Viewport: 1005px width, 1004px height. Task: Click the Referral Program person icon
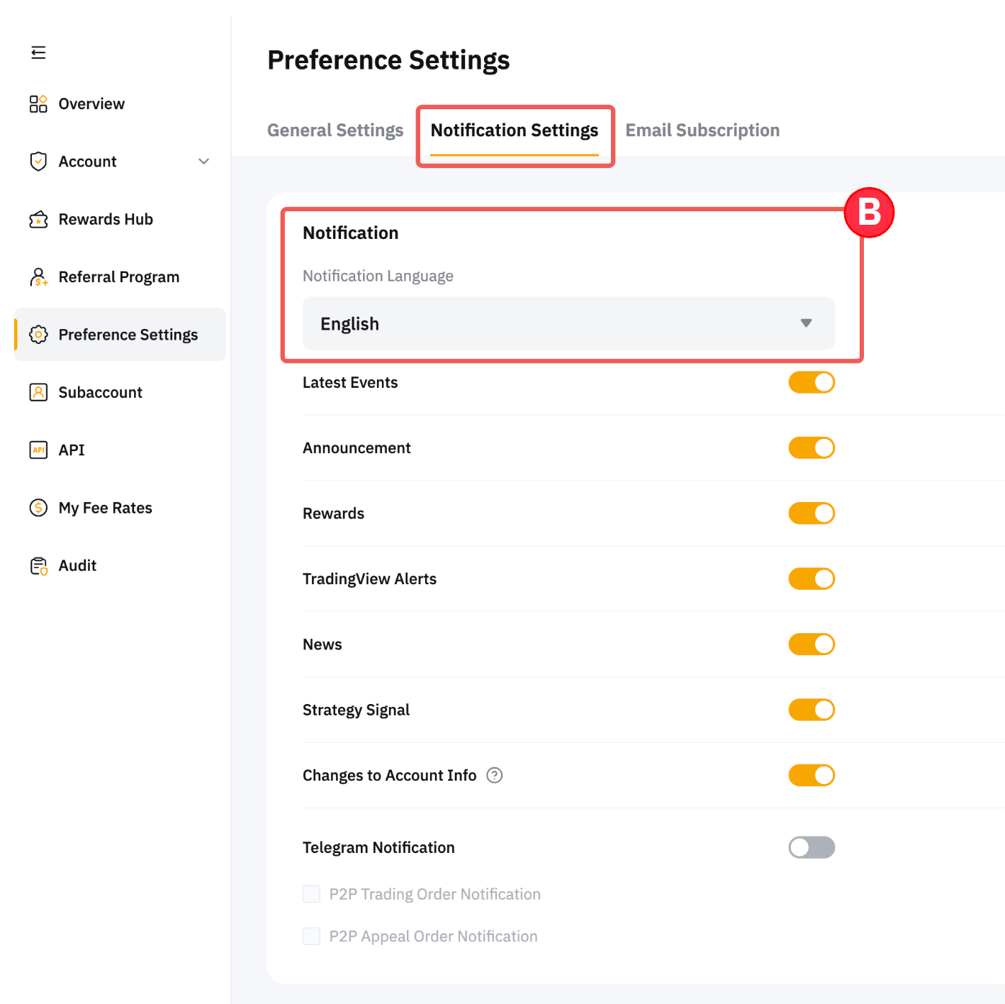point(38,277)
